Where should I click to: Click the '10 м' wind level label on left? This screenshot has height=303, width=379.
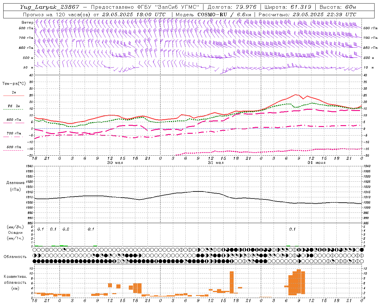(29, 67)
